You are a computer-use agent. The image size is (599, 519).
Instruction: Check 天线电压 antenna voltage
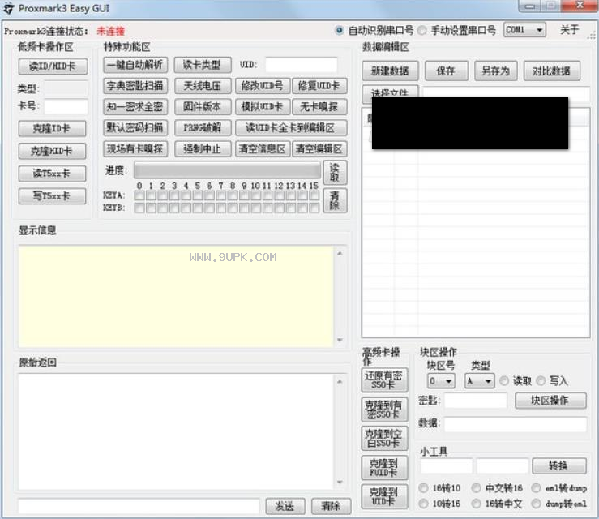[x=203, y=86]
